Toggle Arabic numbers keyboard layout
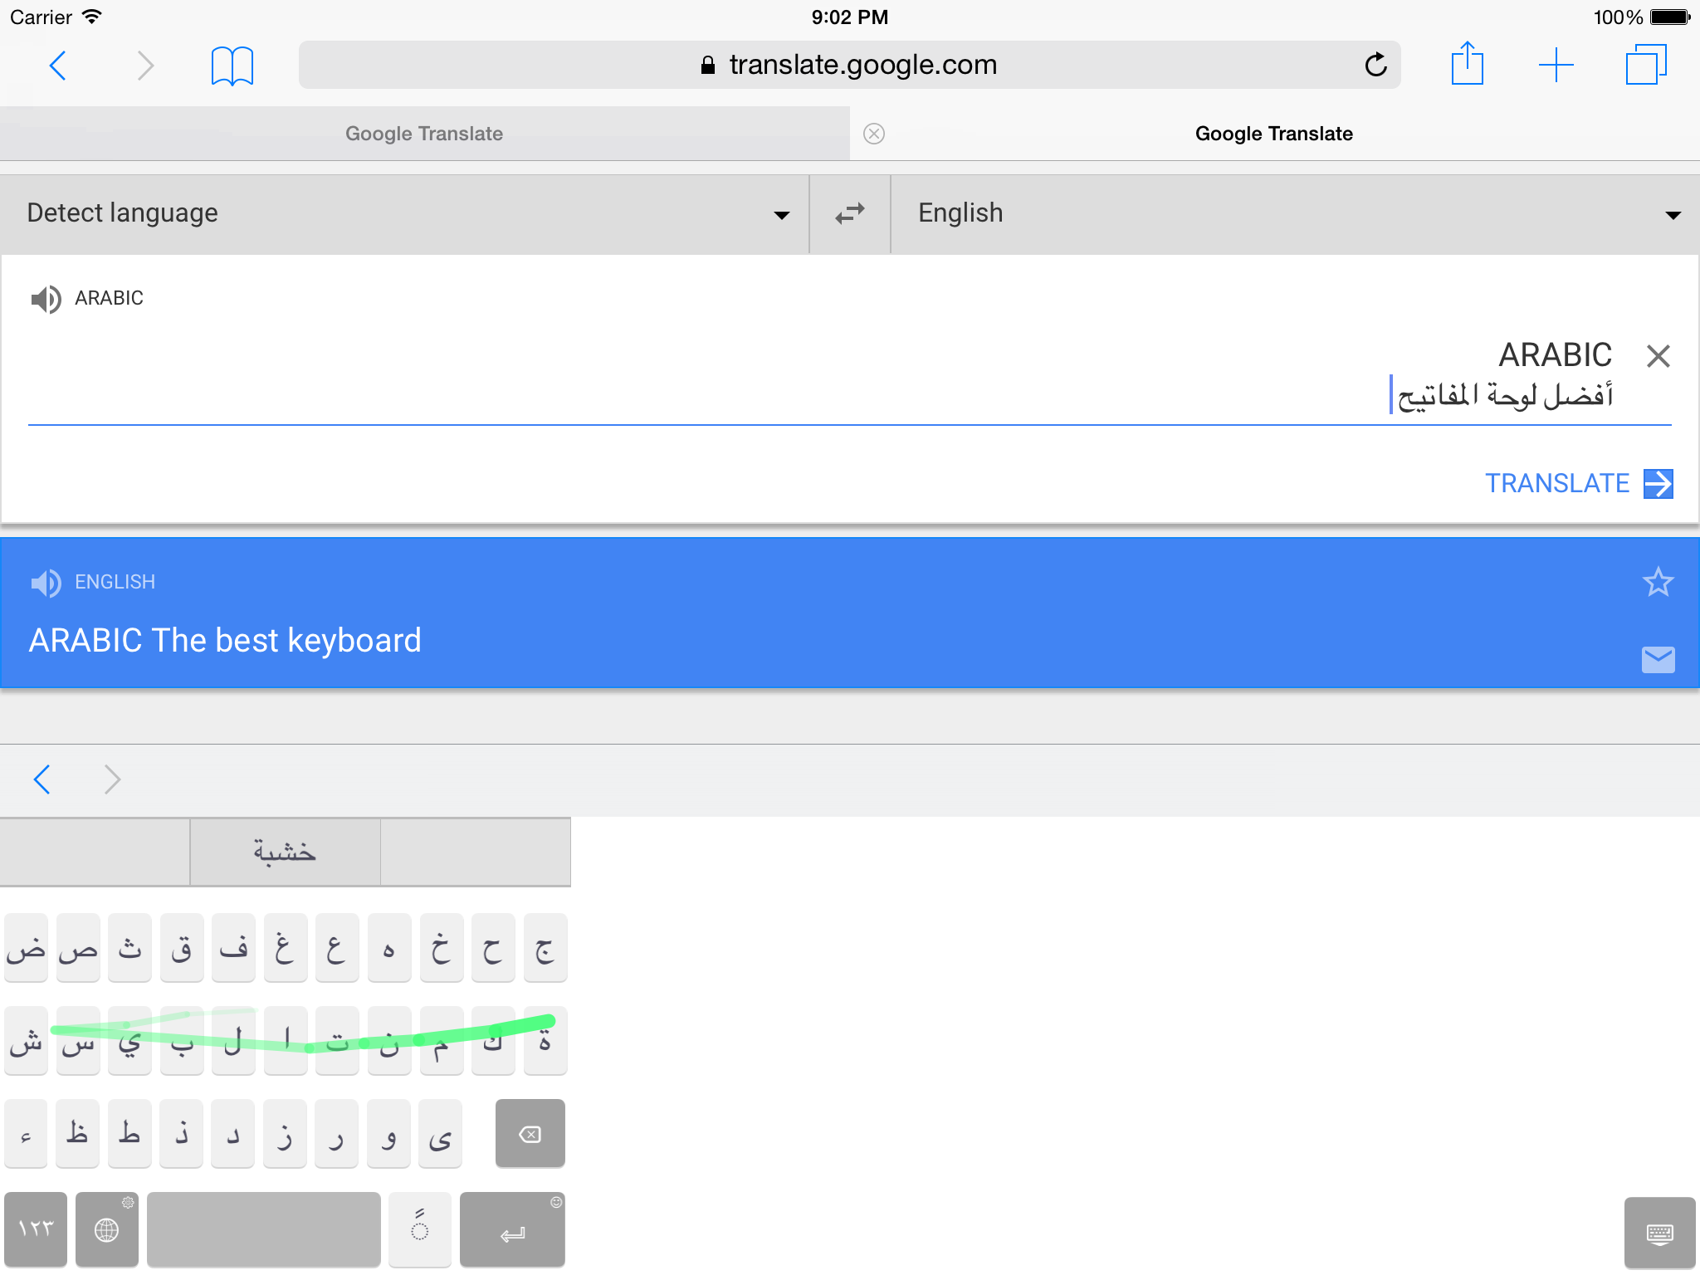This screenshot has width=1700, height=1275. (36, 1229)
